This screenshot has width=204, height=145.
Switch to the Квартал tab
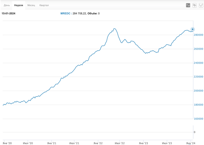44,5
